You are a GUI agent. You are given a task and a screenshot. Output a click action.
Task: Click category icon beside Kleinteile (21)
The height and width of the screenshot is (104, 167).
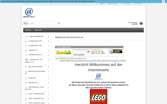26,83
